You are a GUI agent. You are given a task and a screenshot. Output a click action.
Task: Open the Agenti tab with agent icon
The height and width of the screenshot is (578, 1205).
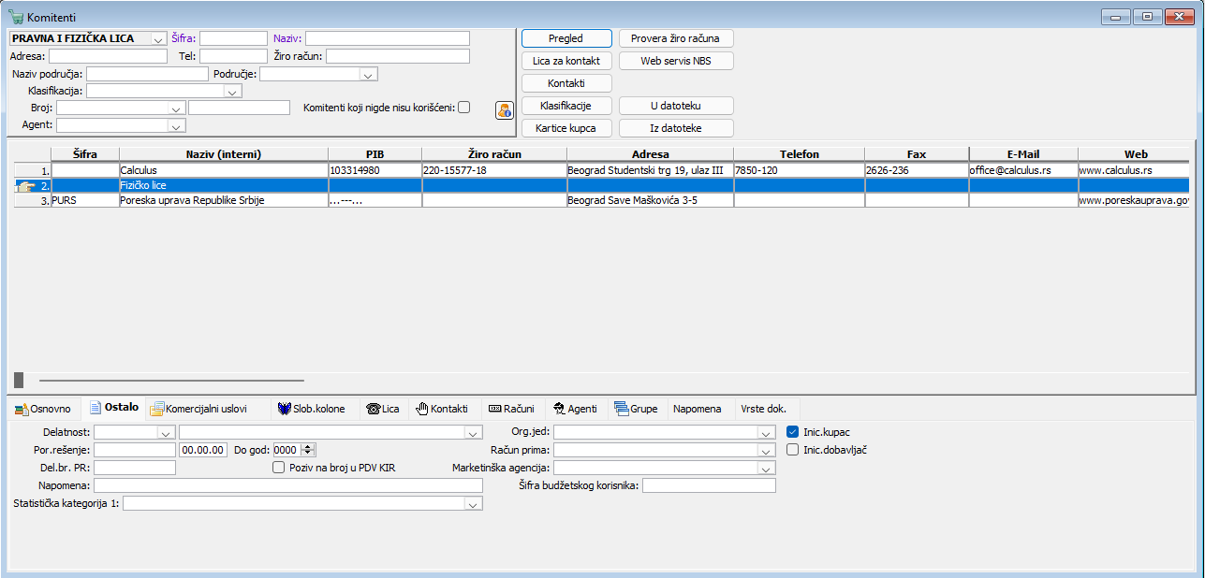574,409
